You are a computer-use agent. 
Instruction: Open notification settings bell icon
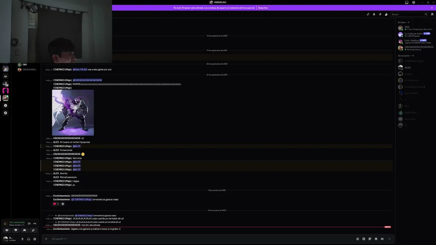(374, 14)
